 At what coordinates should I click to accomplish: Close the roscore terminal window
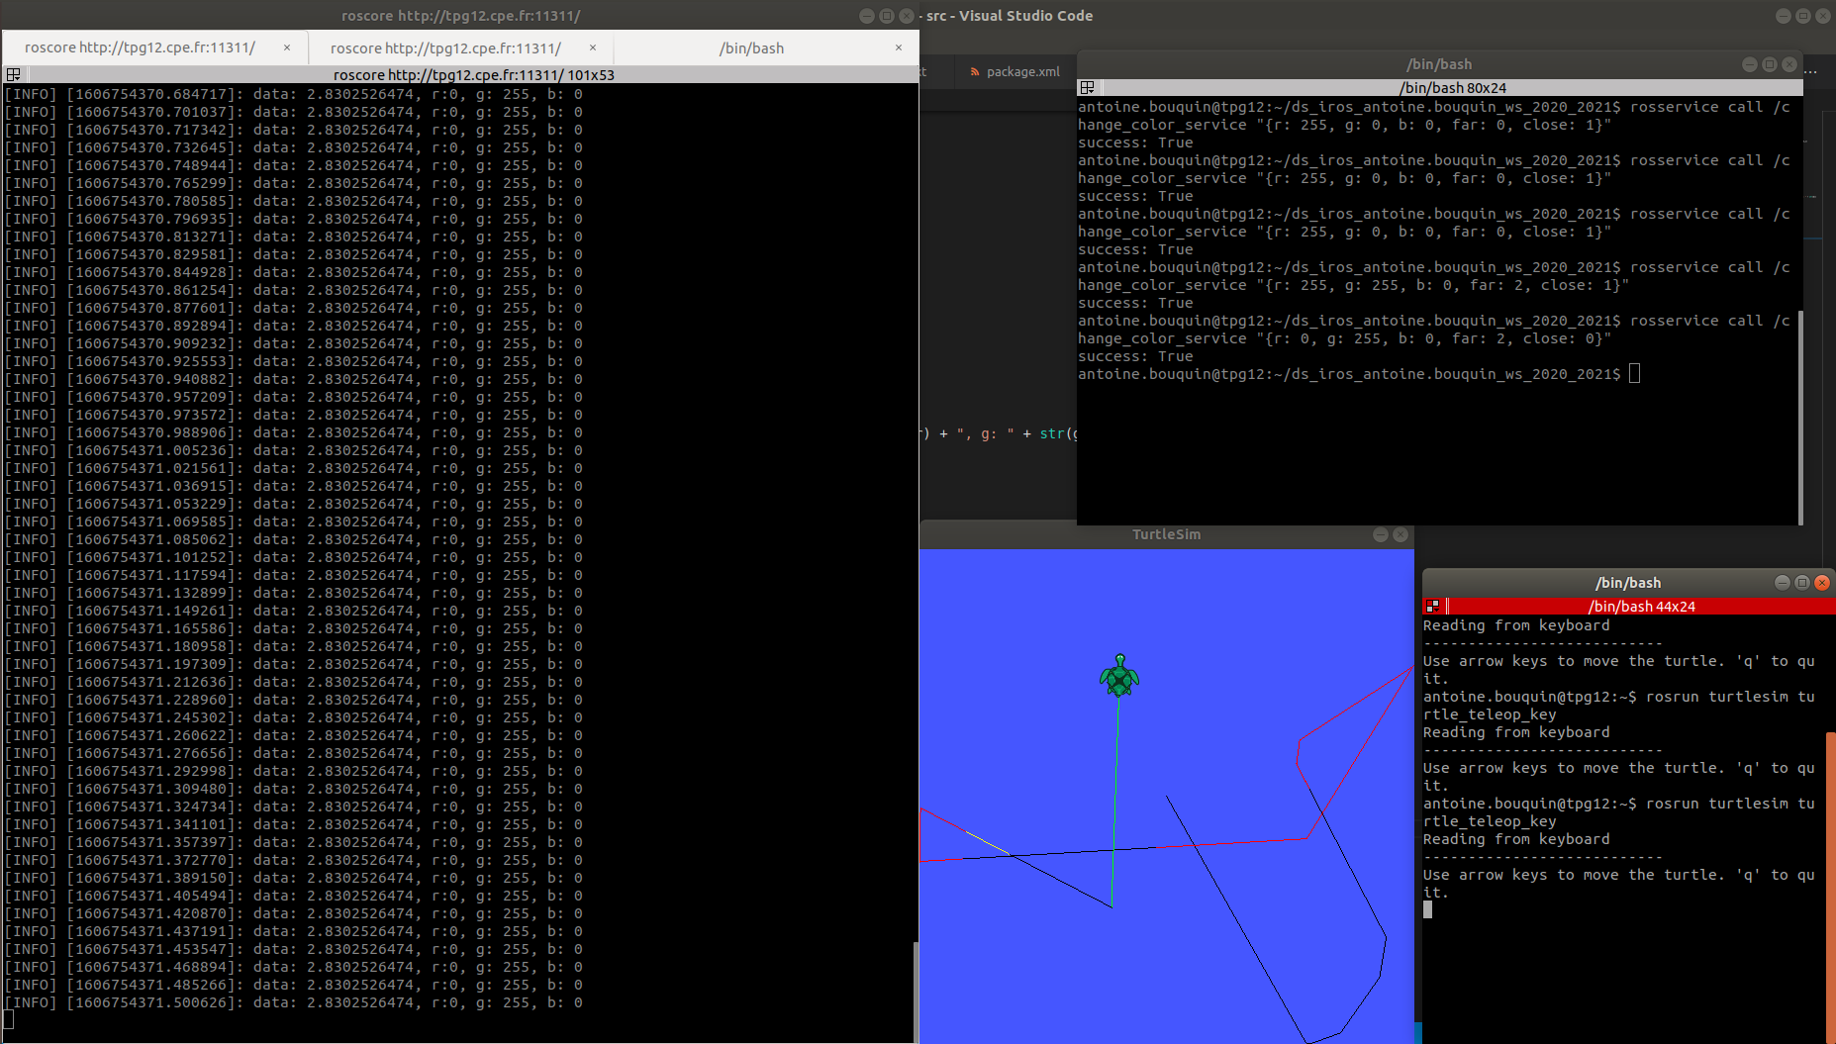tap(907, 16)
